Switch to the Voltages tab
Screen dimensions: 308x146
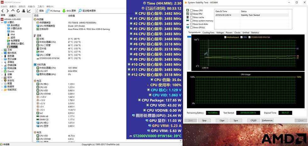click(x=220, y=33)
